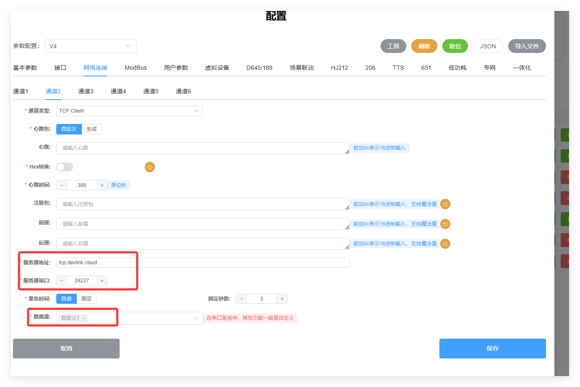Switch to 通道3 channel tab
The width and height of the screenshot is (580, 387).
86,91
